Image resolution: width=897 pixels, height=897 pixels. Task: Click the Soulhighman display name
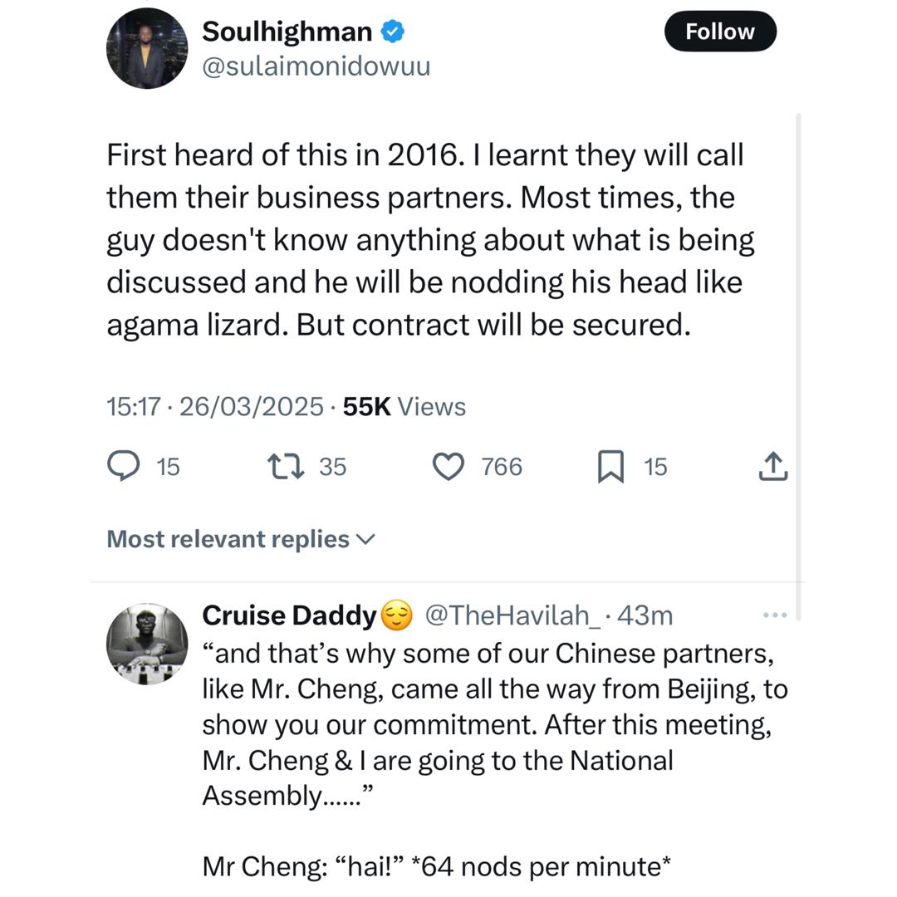[x=287, y=32]
